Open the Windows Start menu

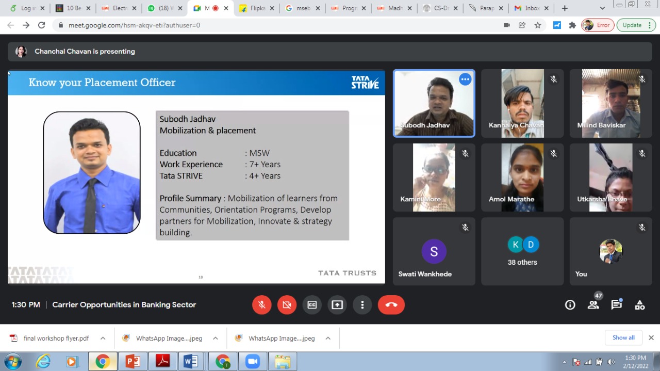[12, 362]
